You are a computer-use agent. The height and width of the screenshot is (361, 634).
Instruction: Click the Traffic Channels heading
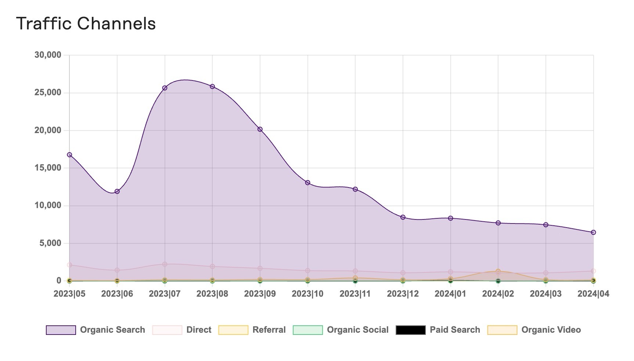86,24
